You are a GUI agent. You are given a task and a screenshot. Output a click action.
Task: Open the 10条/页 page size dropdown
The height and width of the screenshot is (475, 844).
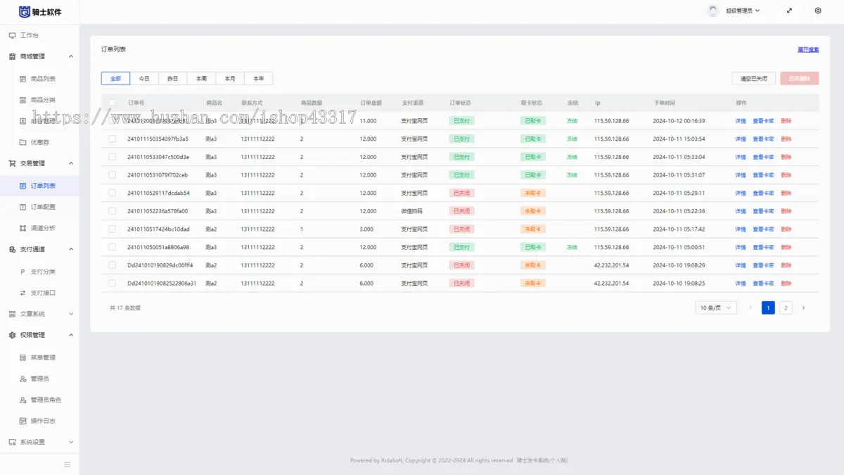click(716, 308)
